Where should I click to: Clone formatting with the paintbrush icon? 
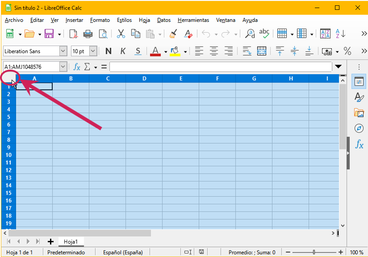[x=174, y=34]
